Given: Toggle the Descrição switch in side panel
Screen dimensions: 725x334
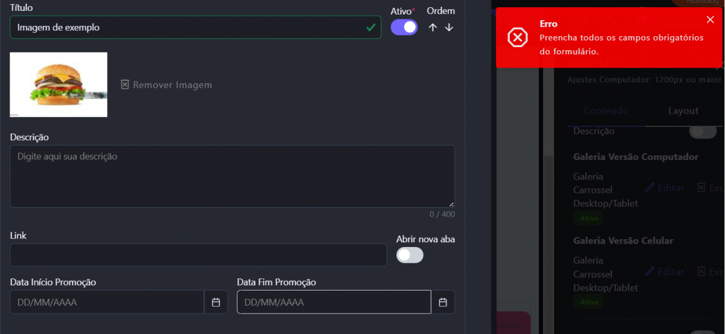Looking at the screenshot, I should pyautogui.click(x=703, y=131).
